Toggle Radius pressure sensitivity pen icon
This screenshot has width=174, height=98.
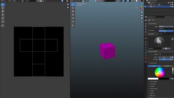pos(170,57)
